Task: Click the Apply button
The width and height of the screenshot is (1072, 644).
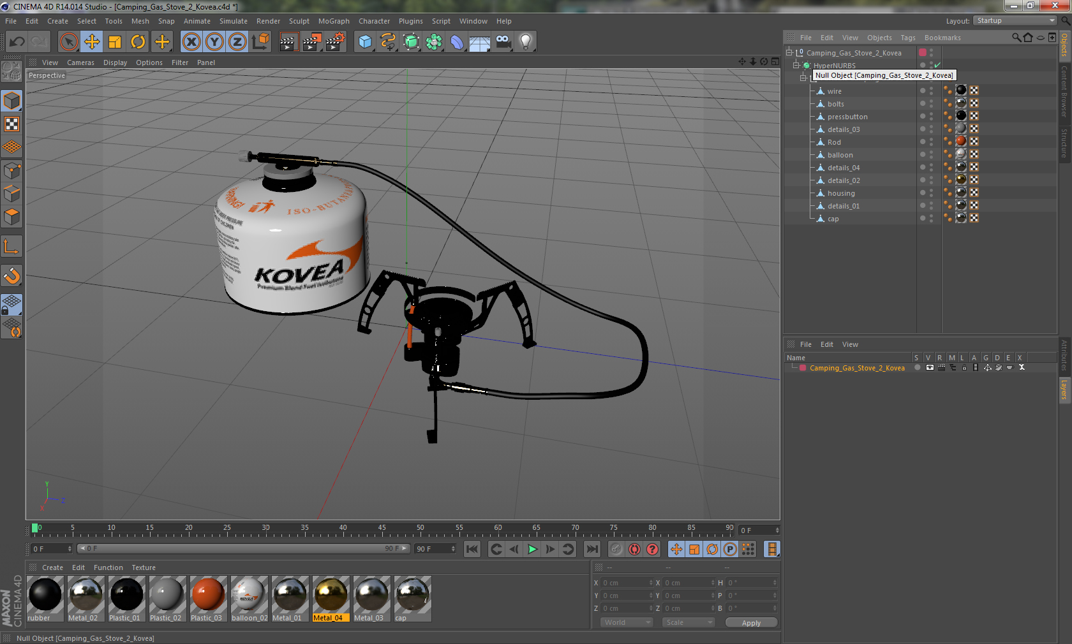Action: pos(751,623)
